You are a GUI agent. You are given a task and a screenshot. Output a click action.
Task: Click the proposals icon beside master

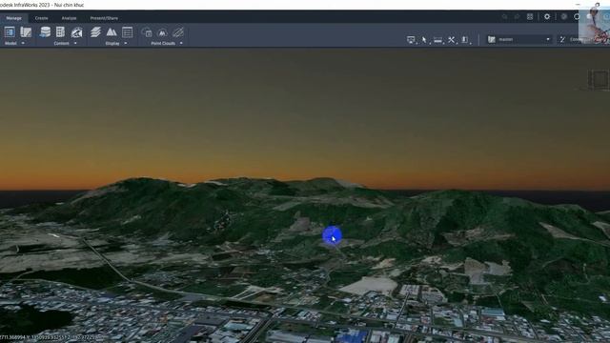tap(492, 39)
